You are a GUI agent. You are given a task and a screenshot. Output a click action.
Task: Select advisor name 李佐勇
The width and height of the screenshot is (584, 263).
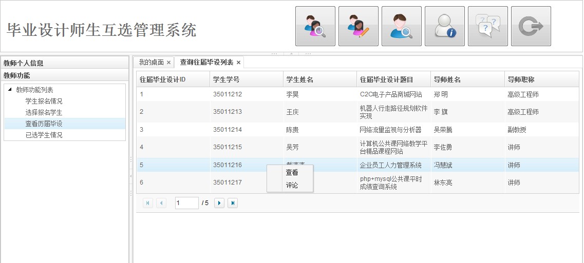(x=443, y=147)
